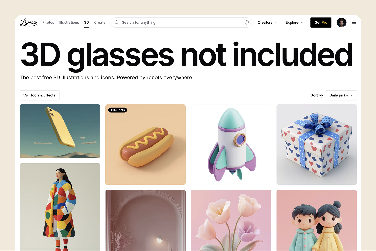This screenshot has width=376, height=251.
Task: Open the +14 Shots badge
Action: click(x=118, y=110)
